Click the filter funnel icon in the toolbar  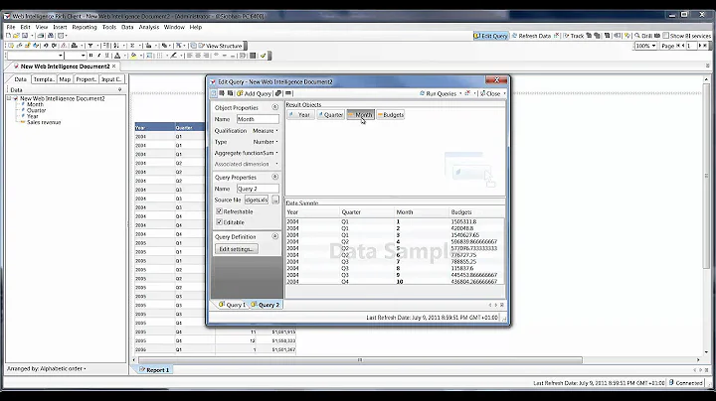[x=90, y=46]
